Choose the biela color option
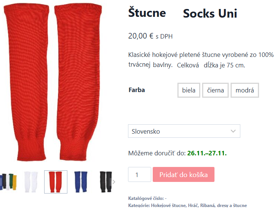This screenshot has height=210, width=277. [189, 90]
